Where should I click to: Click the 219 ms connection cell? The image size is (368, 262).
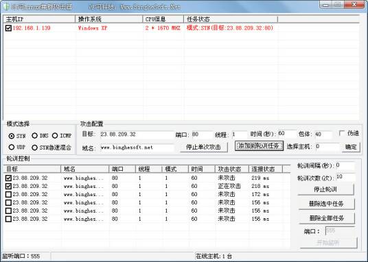(260, 178)
